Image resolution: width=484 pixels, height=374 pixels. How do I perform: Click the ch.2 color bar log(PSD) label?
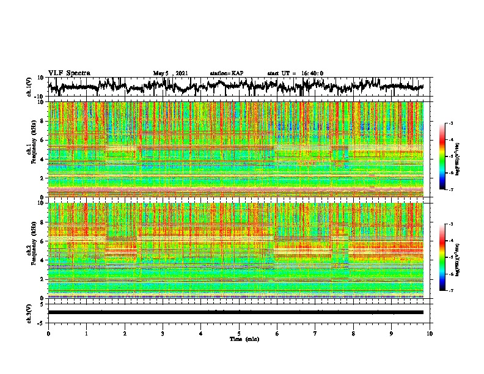pyautogui.click(x=458, y=260)
